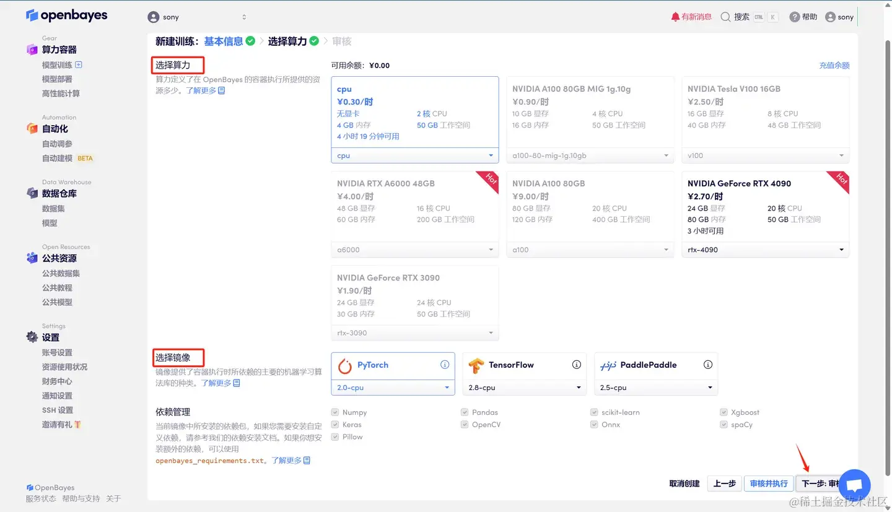Click doc icon after 镜像 了解更多
Image resolution: width=892 pixels, height=512 pixels.
point(237,383)
